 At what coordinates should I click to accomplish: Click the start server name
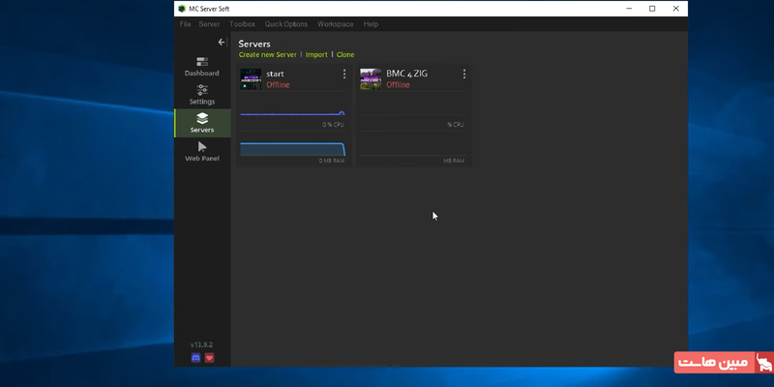point(275,74)
